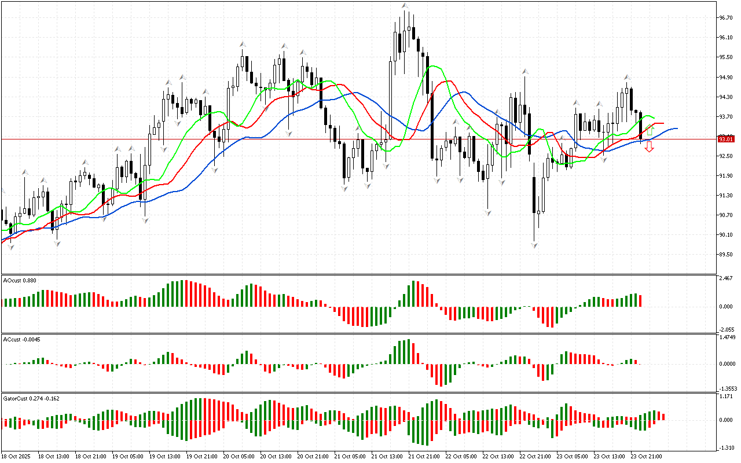Select the ACcust -0.0045 indicator label

click(22, 339)
